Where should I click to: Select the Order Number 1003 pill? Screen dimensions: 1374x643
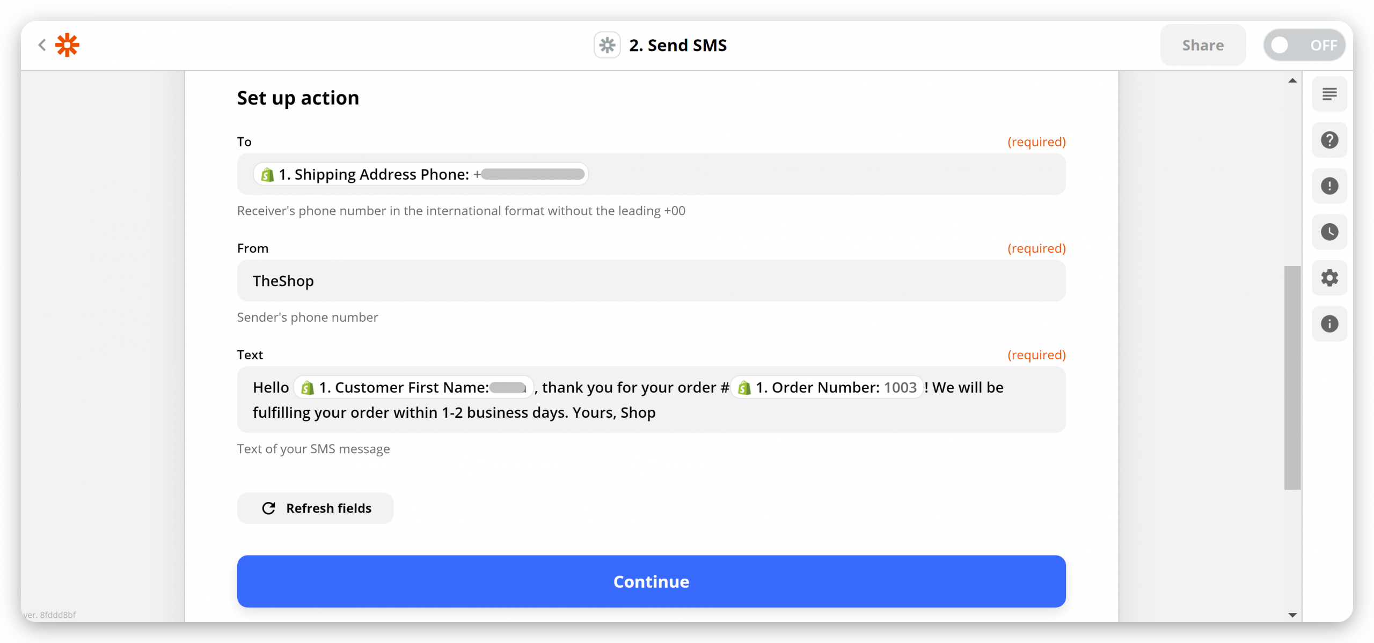click(827, 387)
